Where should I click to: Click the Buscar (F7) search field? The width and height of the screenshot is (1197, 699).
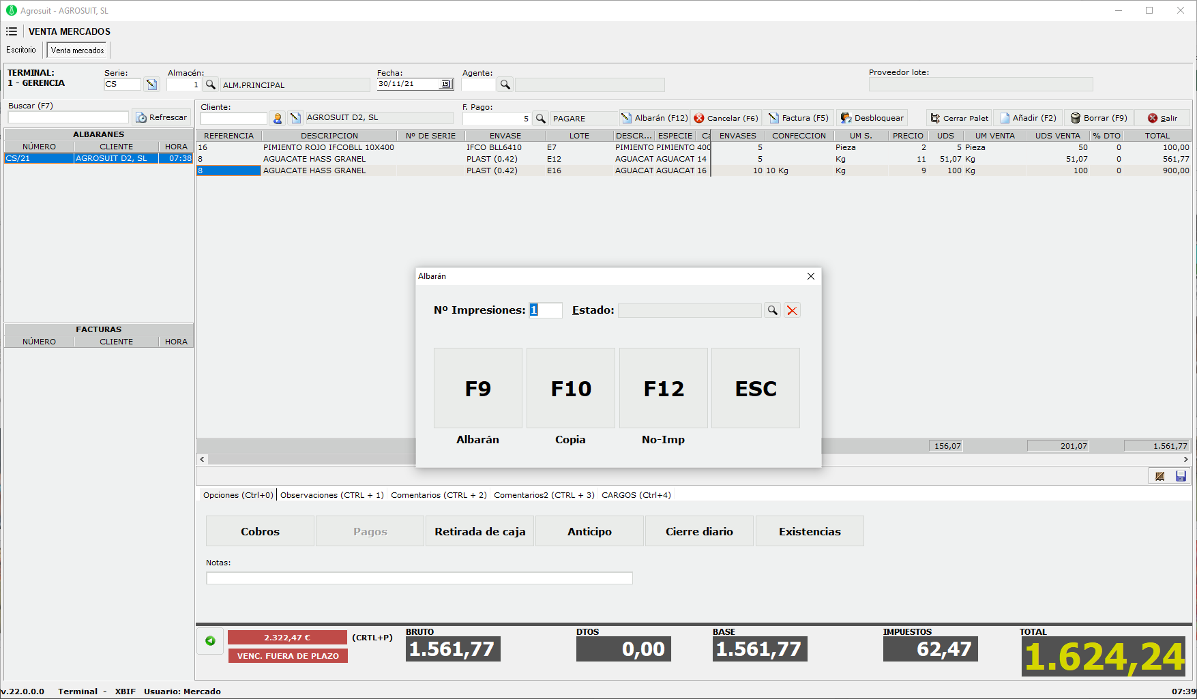68,117
